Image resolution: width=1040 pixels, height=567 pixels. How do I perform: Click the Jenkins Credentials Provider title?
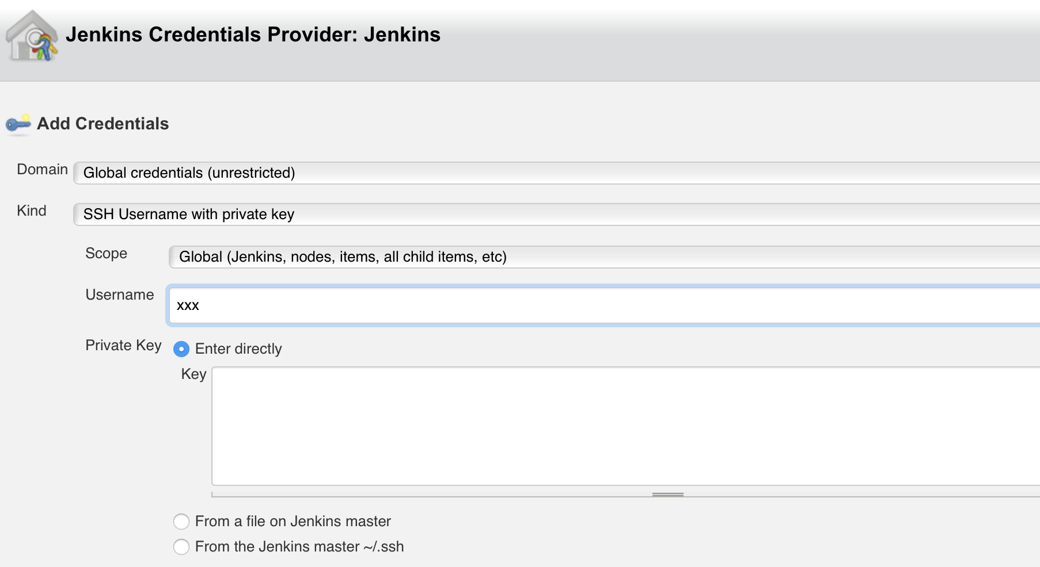(253, 35)
